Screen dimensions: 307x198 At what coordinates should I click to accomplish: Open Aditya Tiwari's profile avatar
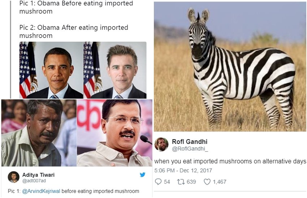pyautogui.click(x=14, y=177)
